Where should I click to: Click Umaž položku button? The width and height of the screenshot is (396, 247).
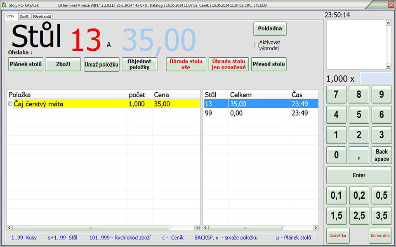[101, 64]
